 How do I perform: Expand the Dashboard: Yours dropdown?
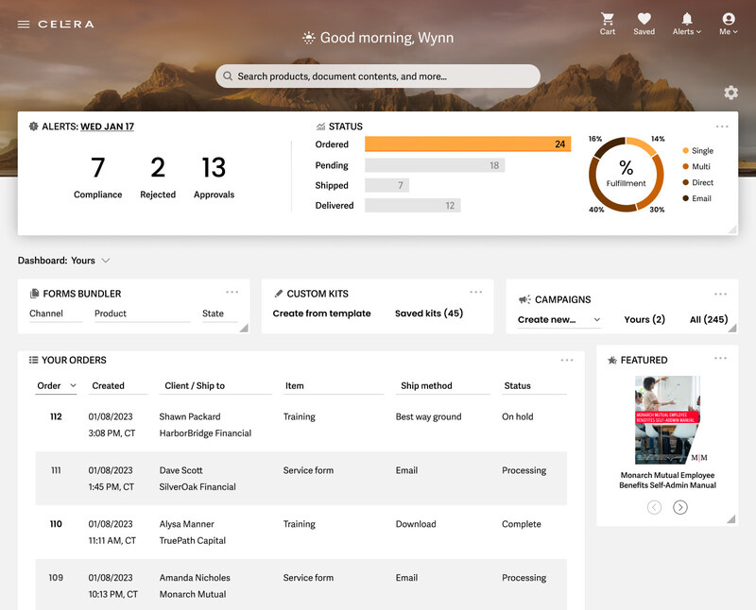click(105, 261)
